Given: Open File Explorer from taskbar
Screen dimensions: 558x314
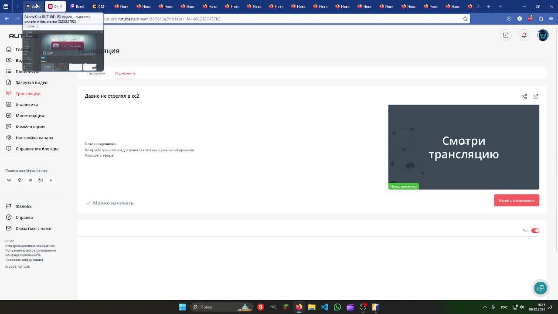Looking at the screenshot, I should 312,307.
